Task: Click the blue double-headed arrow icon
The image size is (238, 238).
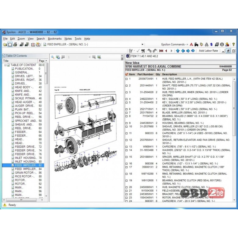Action: 193,51
